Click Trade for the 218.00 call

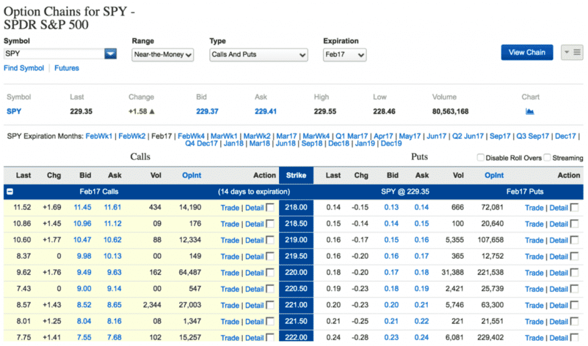pyautogui.click(x=230, y=208)
